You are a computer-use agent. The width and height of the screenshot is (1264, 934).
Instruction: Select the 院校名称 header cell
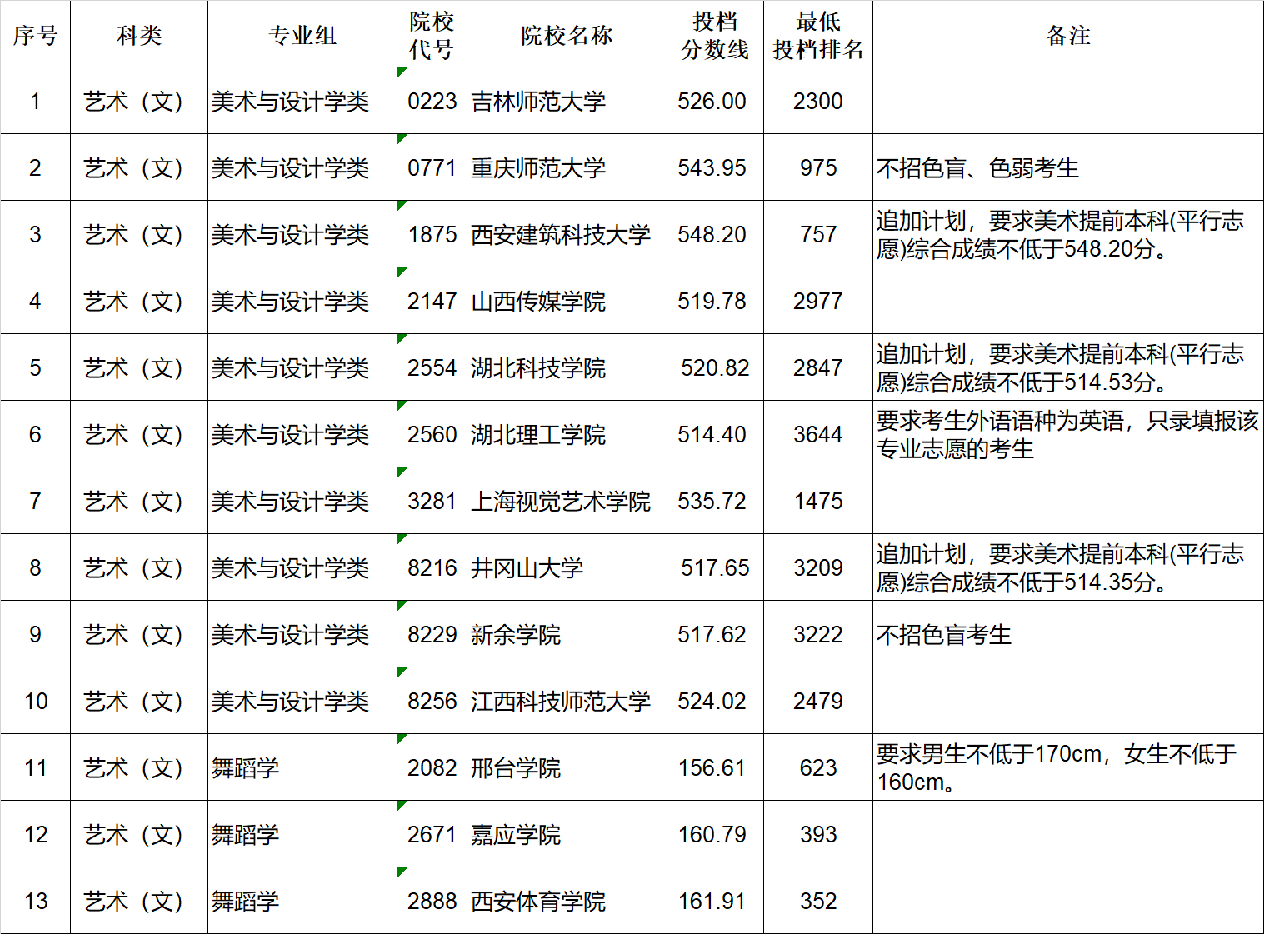pos(567,34)
